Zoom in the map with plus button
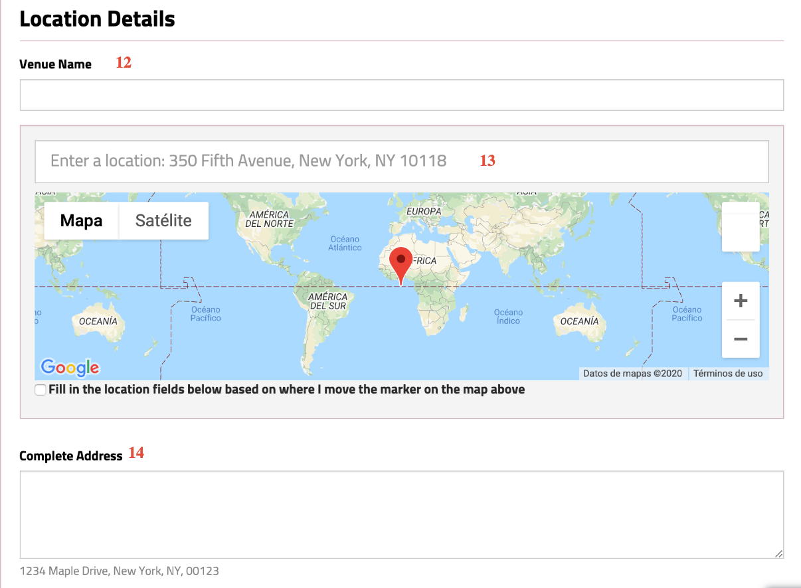 741,301
